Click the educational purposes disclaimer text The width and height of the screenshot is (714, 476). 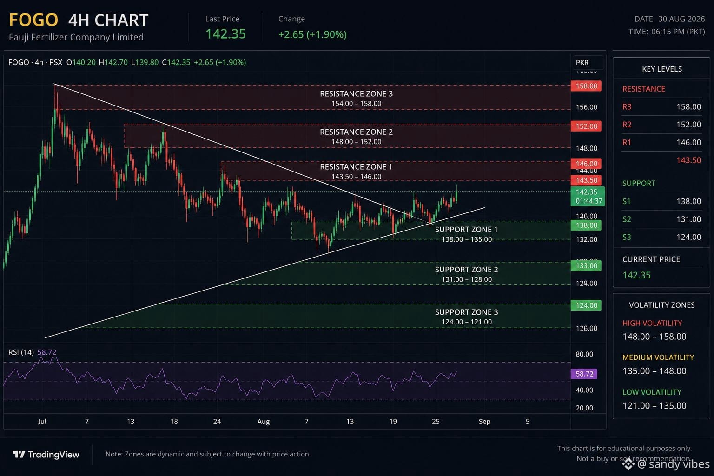tap(624, 449)
